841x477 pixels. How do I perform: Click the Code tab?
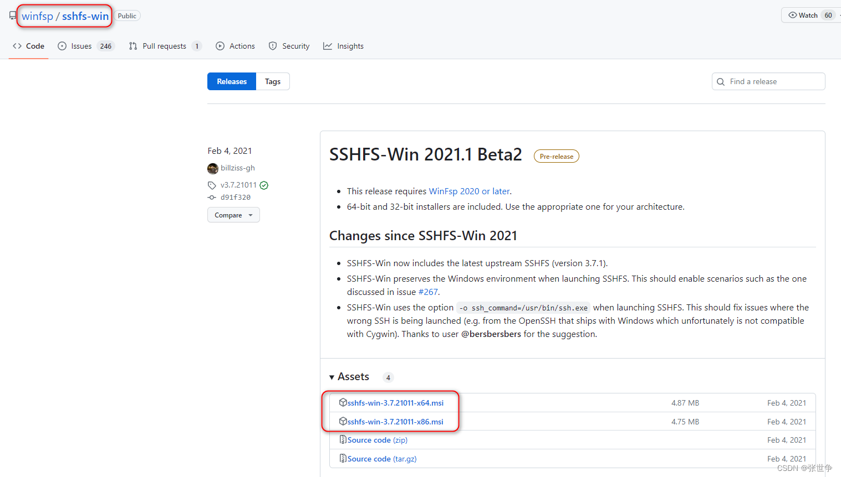pyautogui.click(x=28, y=46)
